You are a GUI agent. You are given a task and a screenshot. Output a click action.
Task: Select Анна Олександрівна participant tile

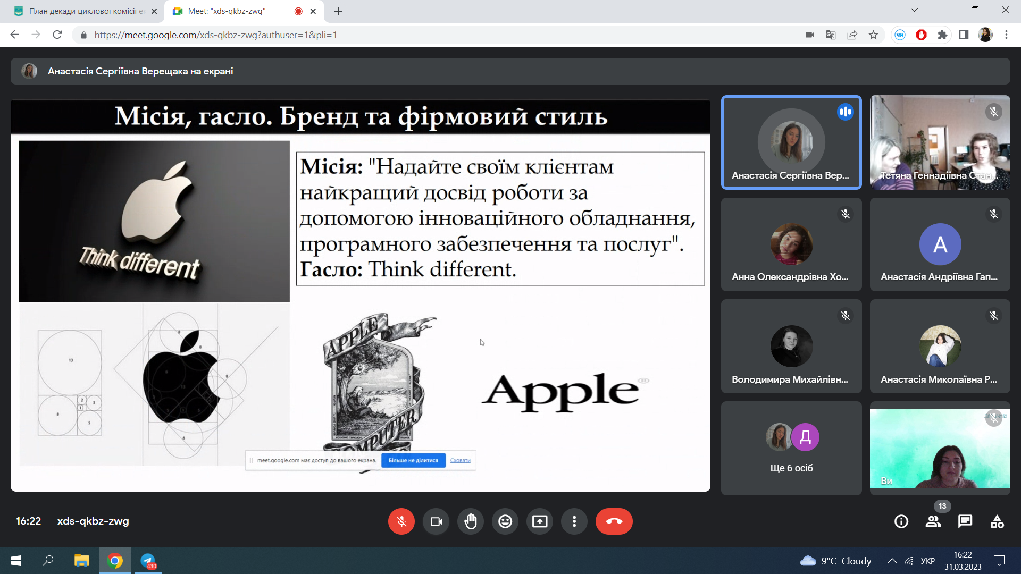pos(791,244)
